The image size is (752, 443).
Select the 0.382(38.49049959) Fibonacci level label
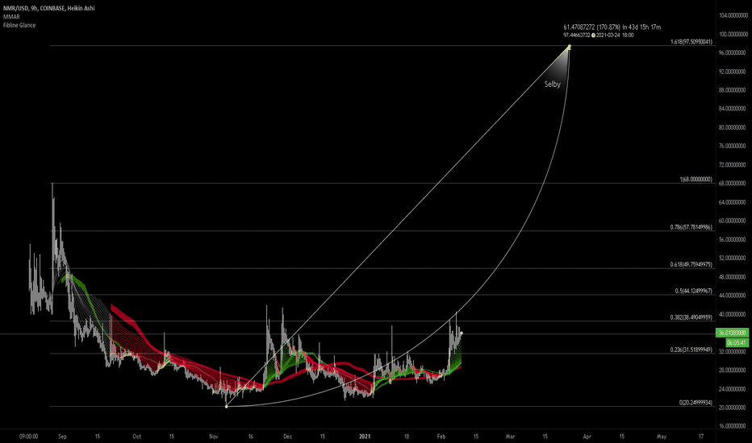(691, 317)
